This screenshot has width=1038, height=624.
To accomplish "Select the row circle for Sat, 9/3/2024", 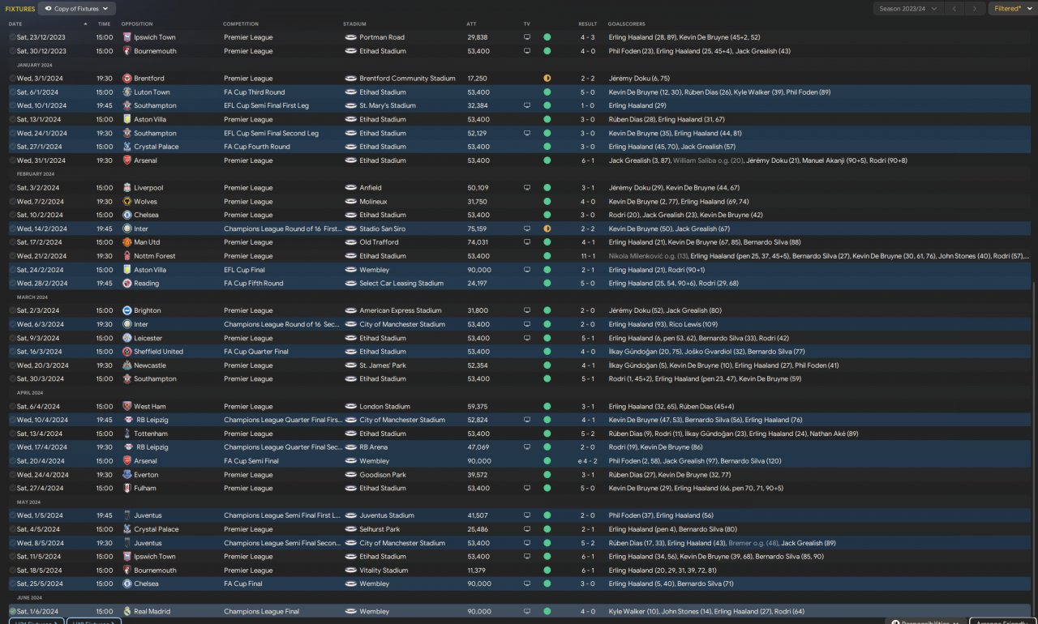I will (12, 338).
